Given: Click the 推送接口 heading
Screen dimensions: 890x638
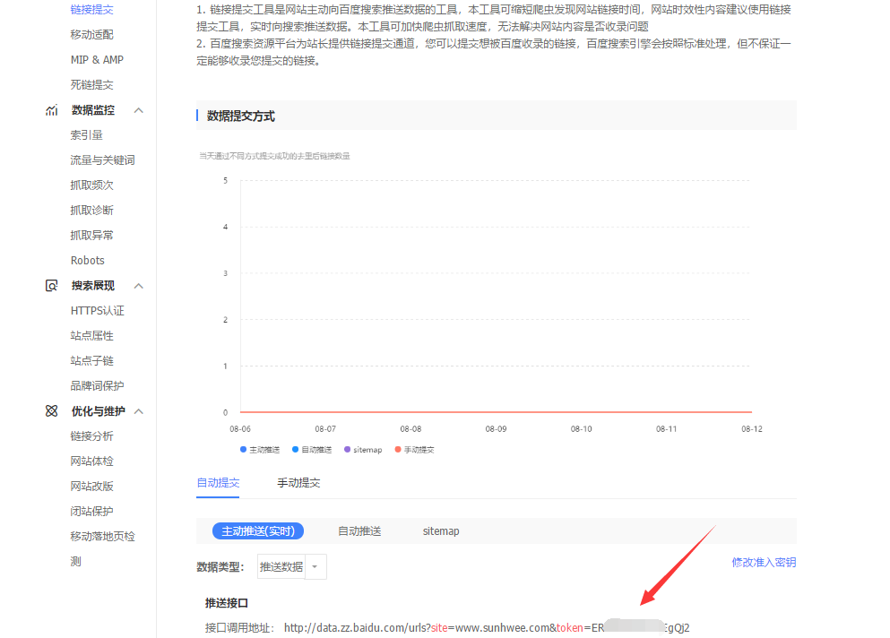Looking at the screenshot, I should 227,603.
